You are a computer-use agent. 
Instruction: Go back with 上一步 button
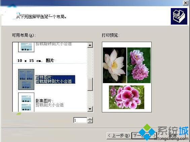tap(119, 136)
